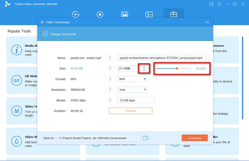Open the Converter tab icon
Image resolution: width=249 pixels, height=161 pixels.
click(75, 14)
